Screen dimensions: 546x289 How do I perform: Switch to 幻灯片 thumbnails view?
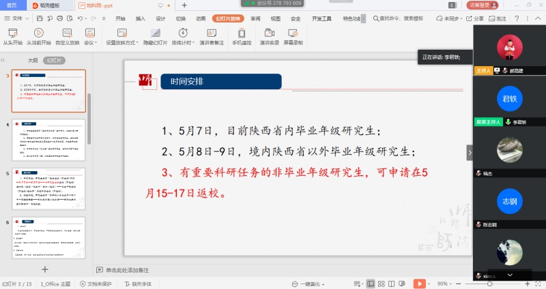point(54,60)
